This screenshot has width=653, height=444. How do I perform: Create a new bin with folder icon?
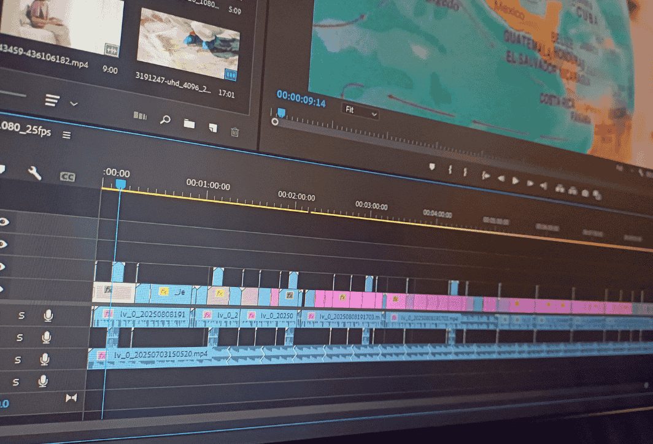click(189, 123)
